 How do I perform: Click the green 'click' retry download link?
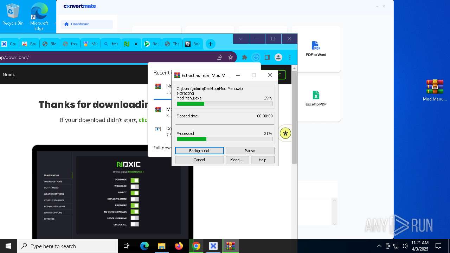click(143, 120)
